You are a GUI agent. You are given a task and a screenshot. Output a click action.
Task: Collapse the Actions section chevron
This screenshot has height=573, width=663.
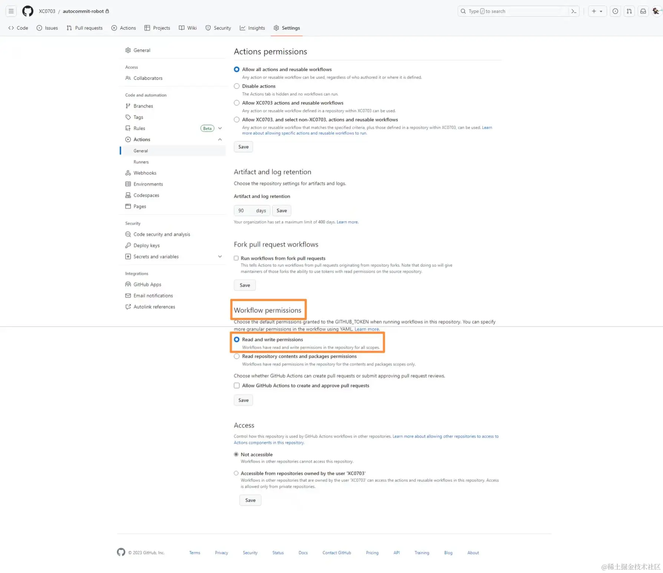(220, 140)
